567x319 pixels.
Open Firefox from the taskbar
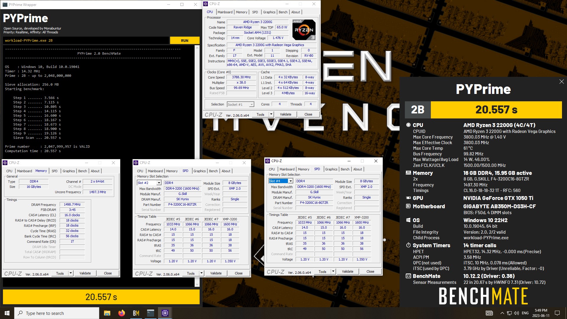(x=122, y=313)
